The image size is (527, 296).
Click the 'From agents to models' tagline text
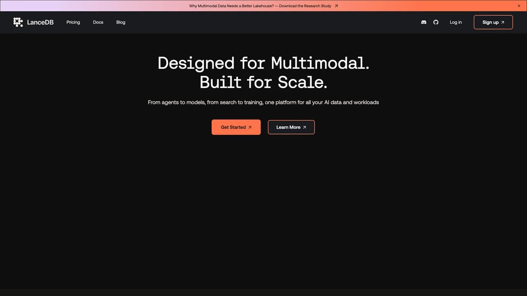(263, 102)
